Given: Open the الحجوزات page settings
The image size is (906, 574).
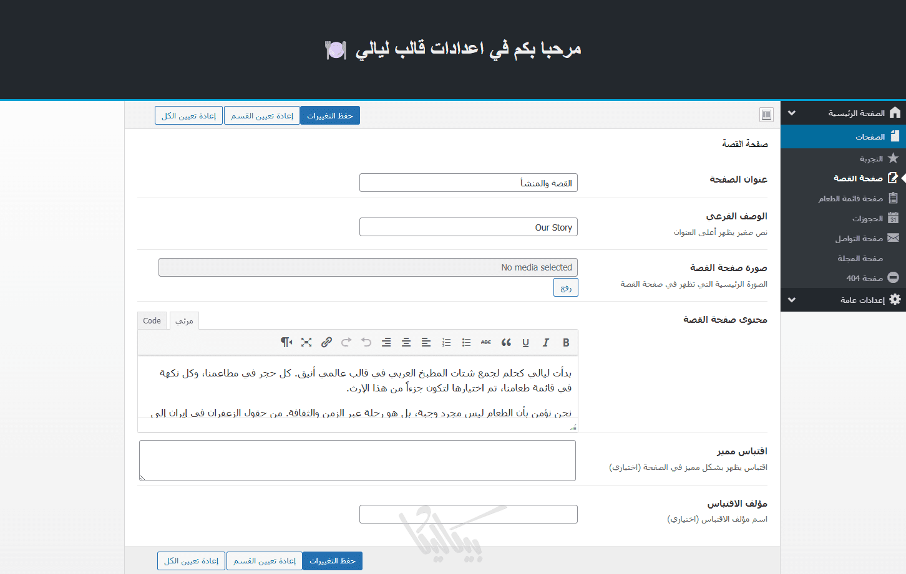Looking at the screenshot, I should pos(867,219).
